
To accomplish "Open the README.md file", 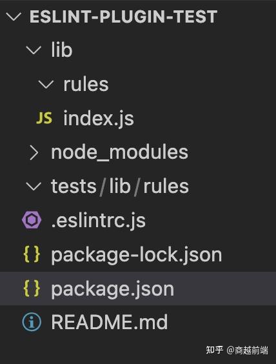I will pos(110,322).
